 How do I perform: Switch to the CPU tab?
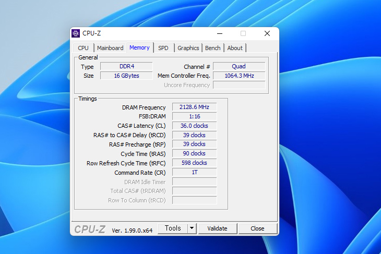pyautogui.click(x=83, y=48)
